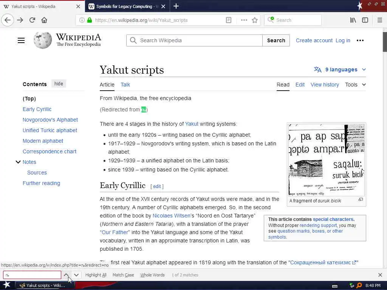387x290 pixels.
Task: Open Wikipedia personal tools ellipsis menu
Action: pos(360,40)
